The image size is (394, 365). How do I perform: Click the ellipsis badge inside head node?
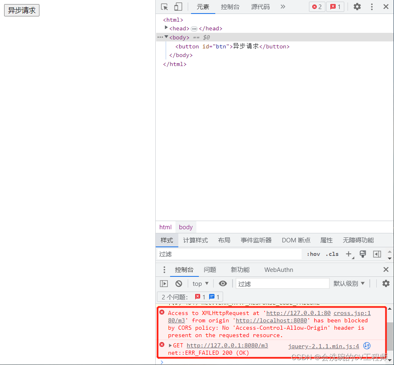[194, 29]
